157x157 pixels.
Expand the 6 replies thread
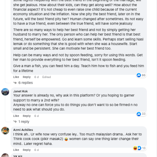(26, 83)
